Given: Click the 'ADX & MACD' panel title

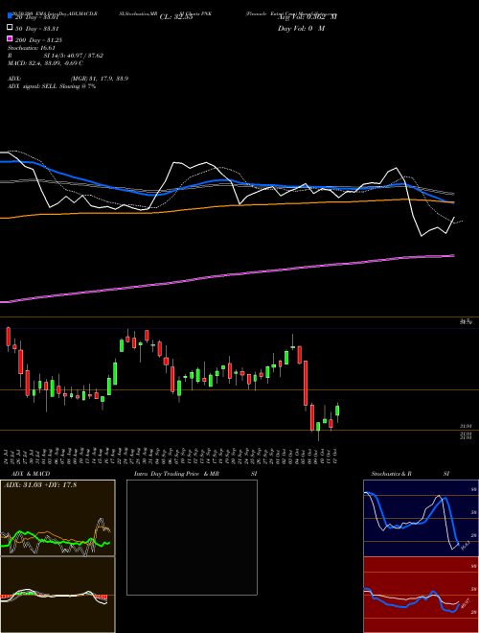Looking at the screenshot, I should pos(31,474).
